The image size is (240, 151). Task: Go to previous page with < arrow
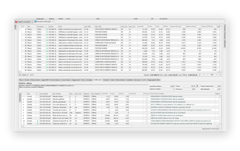coord(207,75)
